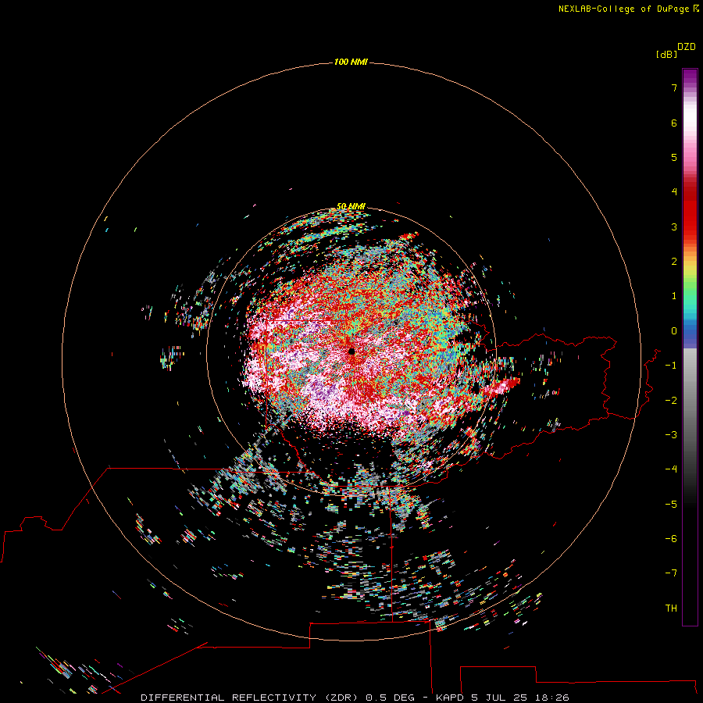Select the -1 value on the scale
The width and height of the screenshot is (703, 703).
[671, 366]
